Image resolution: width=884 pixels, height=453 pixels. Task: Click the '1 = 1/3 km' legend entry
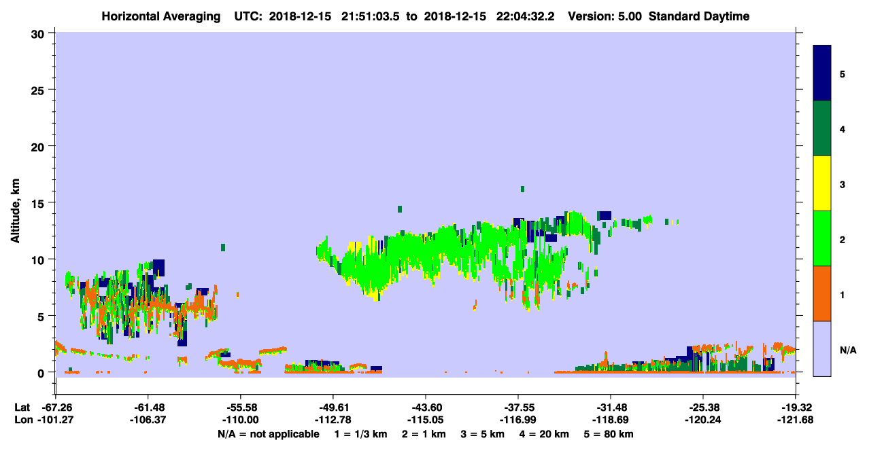pos(360,434)
